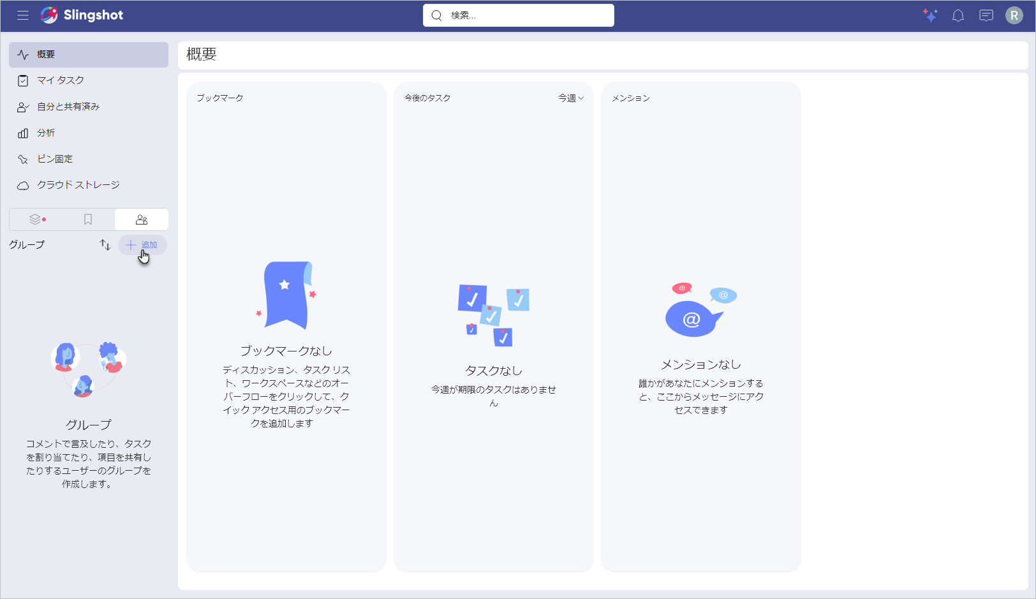Screen dimensions: 1036x599
Task: Open the AI sparkle assistant icon
Action: pos(930,15)
